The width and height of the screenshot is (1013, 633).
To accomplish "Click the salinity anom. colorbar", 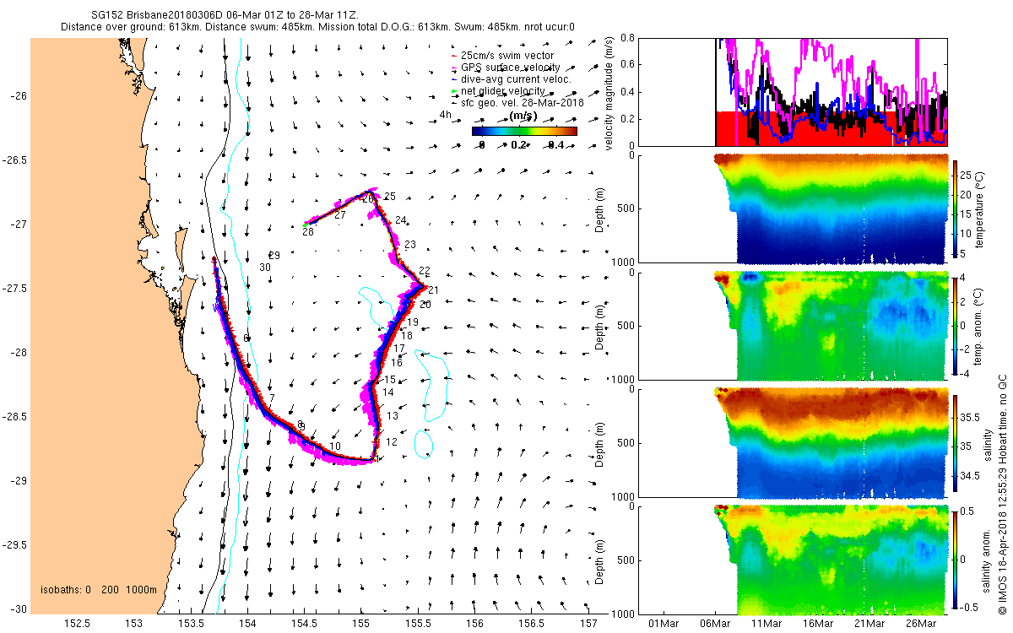I will 956,560.
